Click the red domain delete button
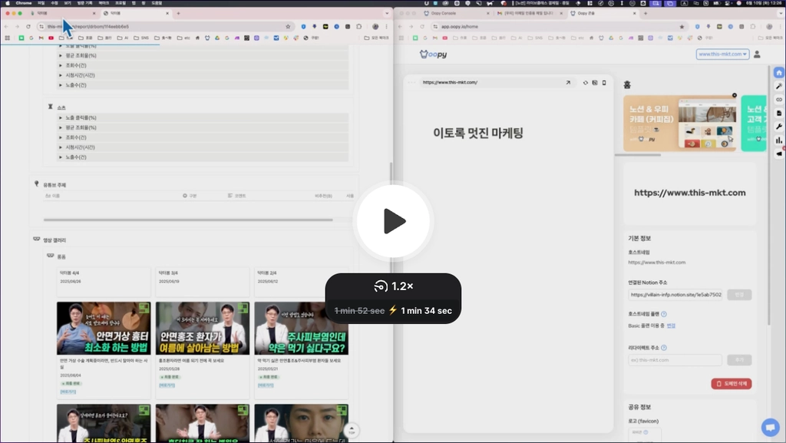This screenshot has width=786, height=443. [x=731, y=383]
